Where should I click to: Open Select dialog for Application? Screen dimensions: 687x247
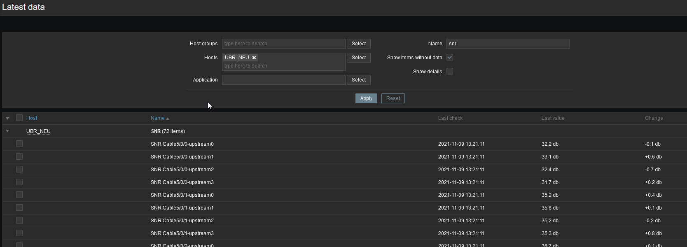point(358,80)
